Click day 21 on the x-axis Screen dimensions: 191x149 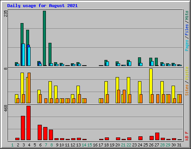coord(123,145)
